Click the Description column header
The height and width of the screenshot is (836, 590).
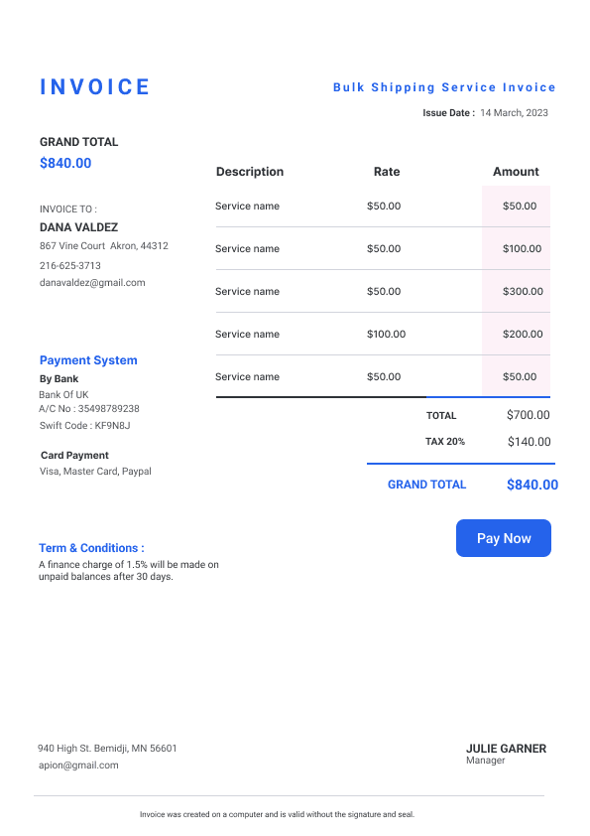click(x=250, y=172)
